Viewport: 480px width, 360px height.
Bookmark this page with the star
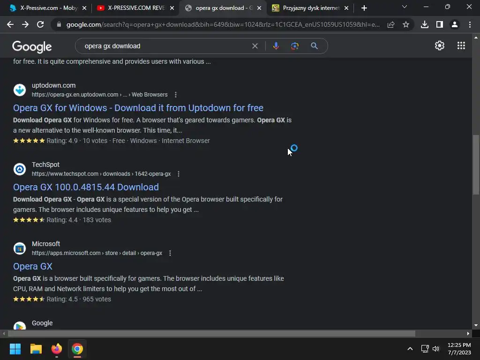pos(406,24)
